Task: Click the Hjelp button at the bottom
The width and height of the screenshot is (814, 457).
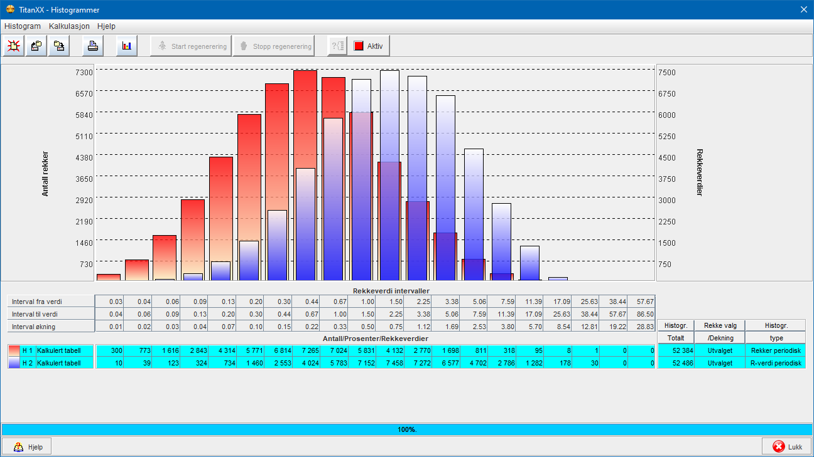Action: point(28,447)
